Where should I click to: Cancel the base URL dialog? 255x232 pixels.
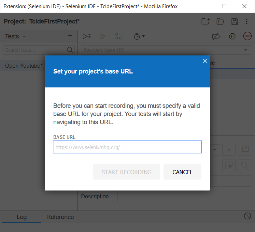183,172
